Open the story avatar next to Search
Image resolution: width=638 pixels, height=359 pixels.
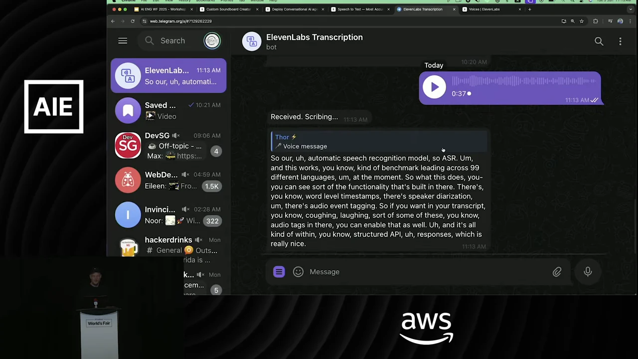212,41
